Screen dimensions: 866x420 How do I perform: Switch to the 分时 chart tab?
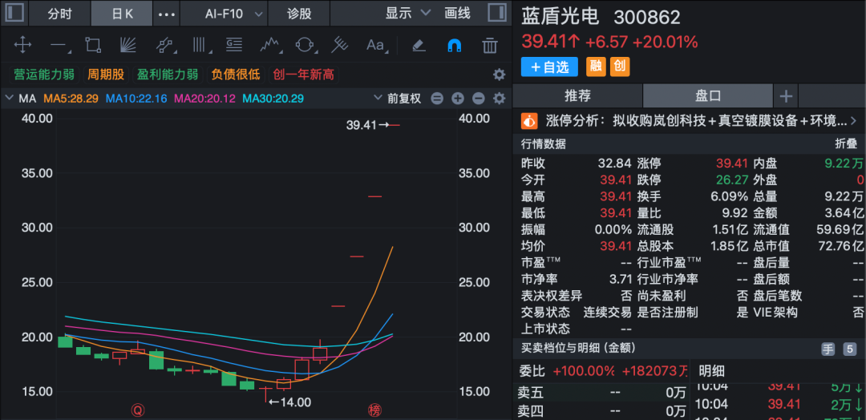point(59,14)
